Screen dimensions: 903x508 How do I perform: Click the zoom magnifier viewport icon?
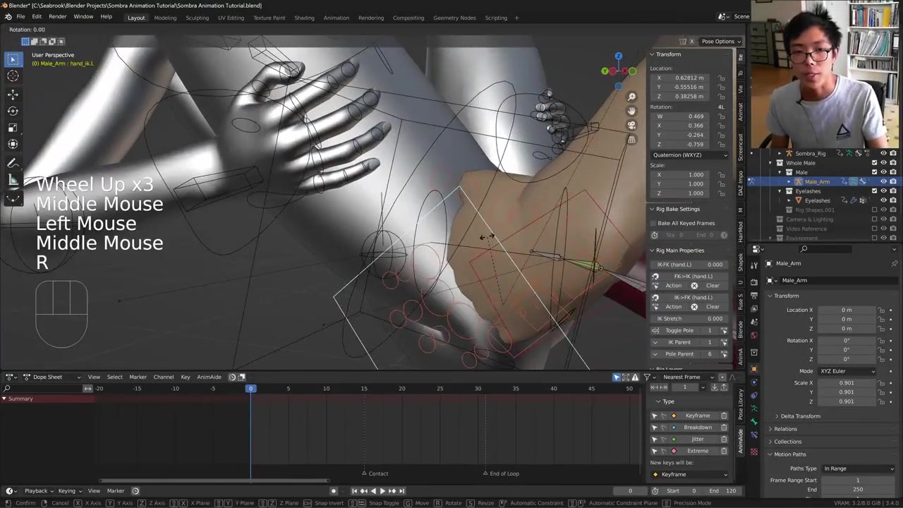click(x=631, y=97)
